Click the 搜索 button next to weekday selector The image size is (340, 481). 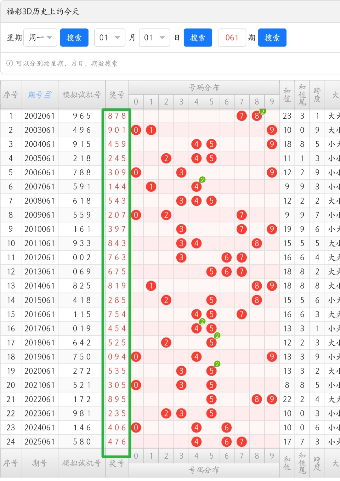(74, 38)
